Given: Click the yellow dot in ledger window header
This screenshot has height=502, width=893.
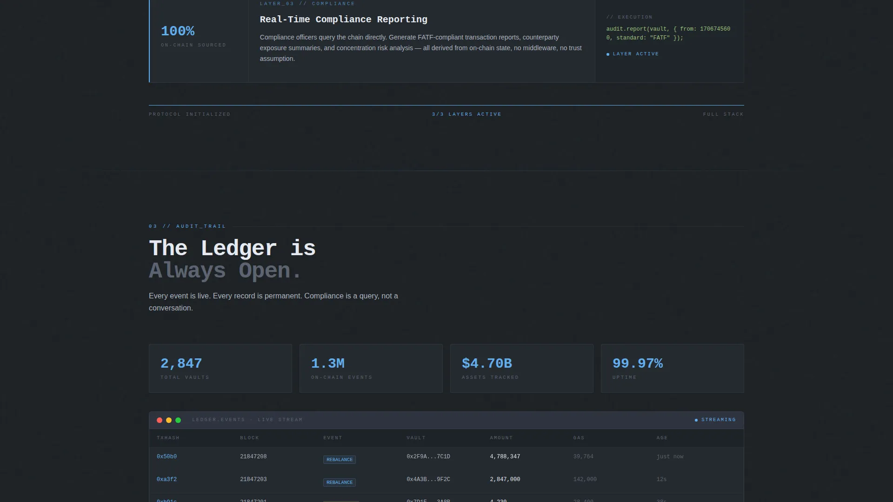Looking at the screenshot, I should click(169, 420).
